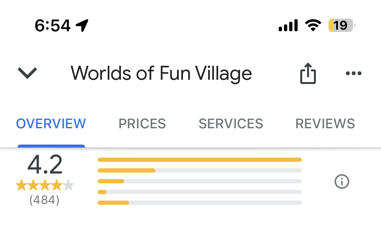381x238 pixels.
Task: Tap the one-star rating bar
Action: [x=200, y=203]
